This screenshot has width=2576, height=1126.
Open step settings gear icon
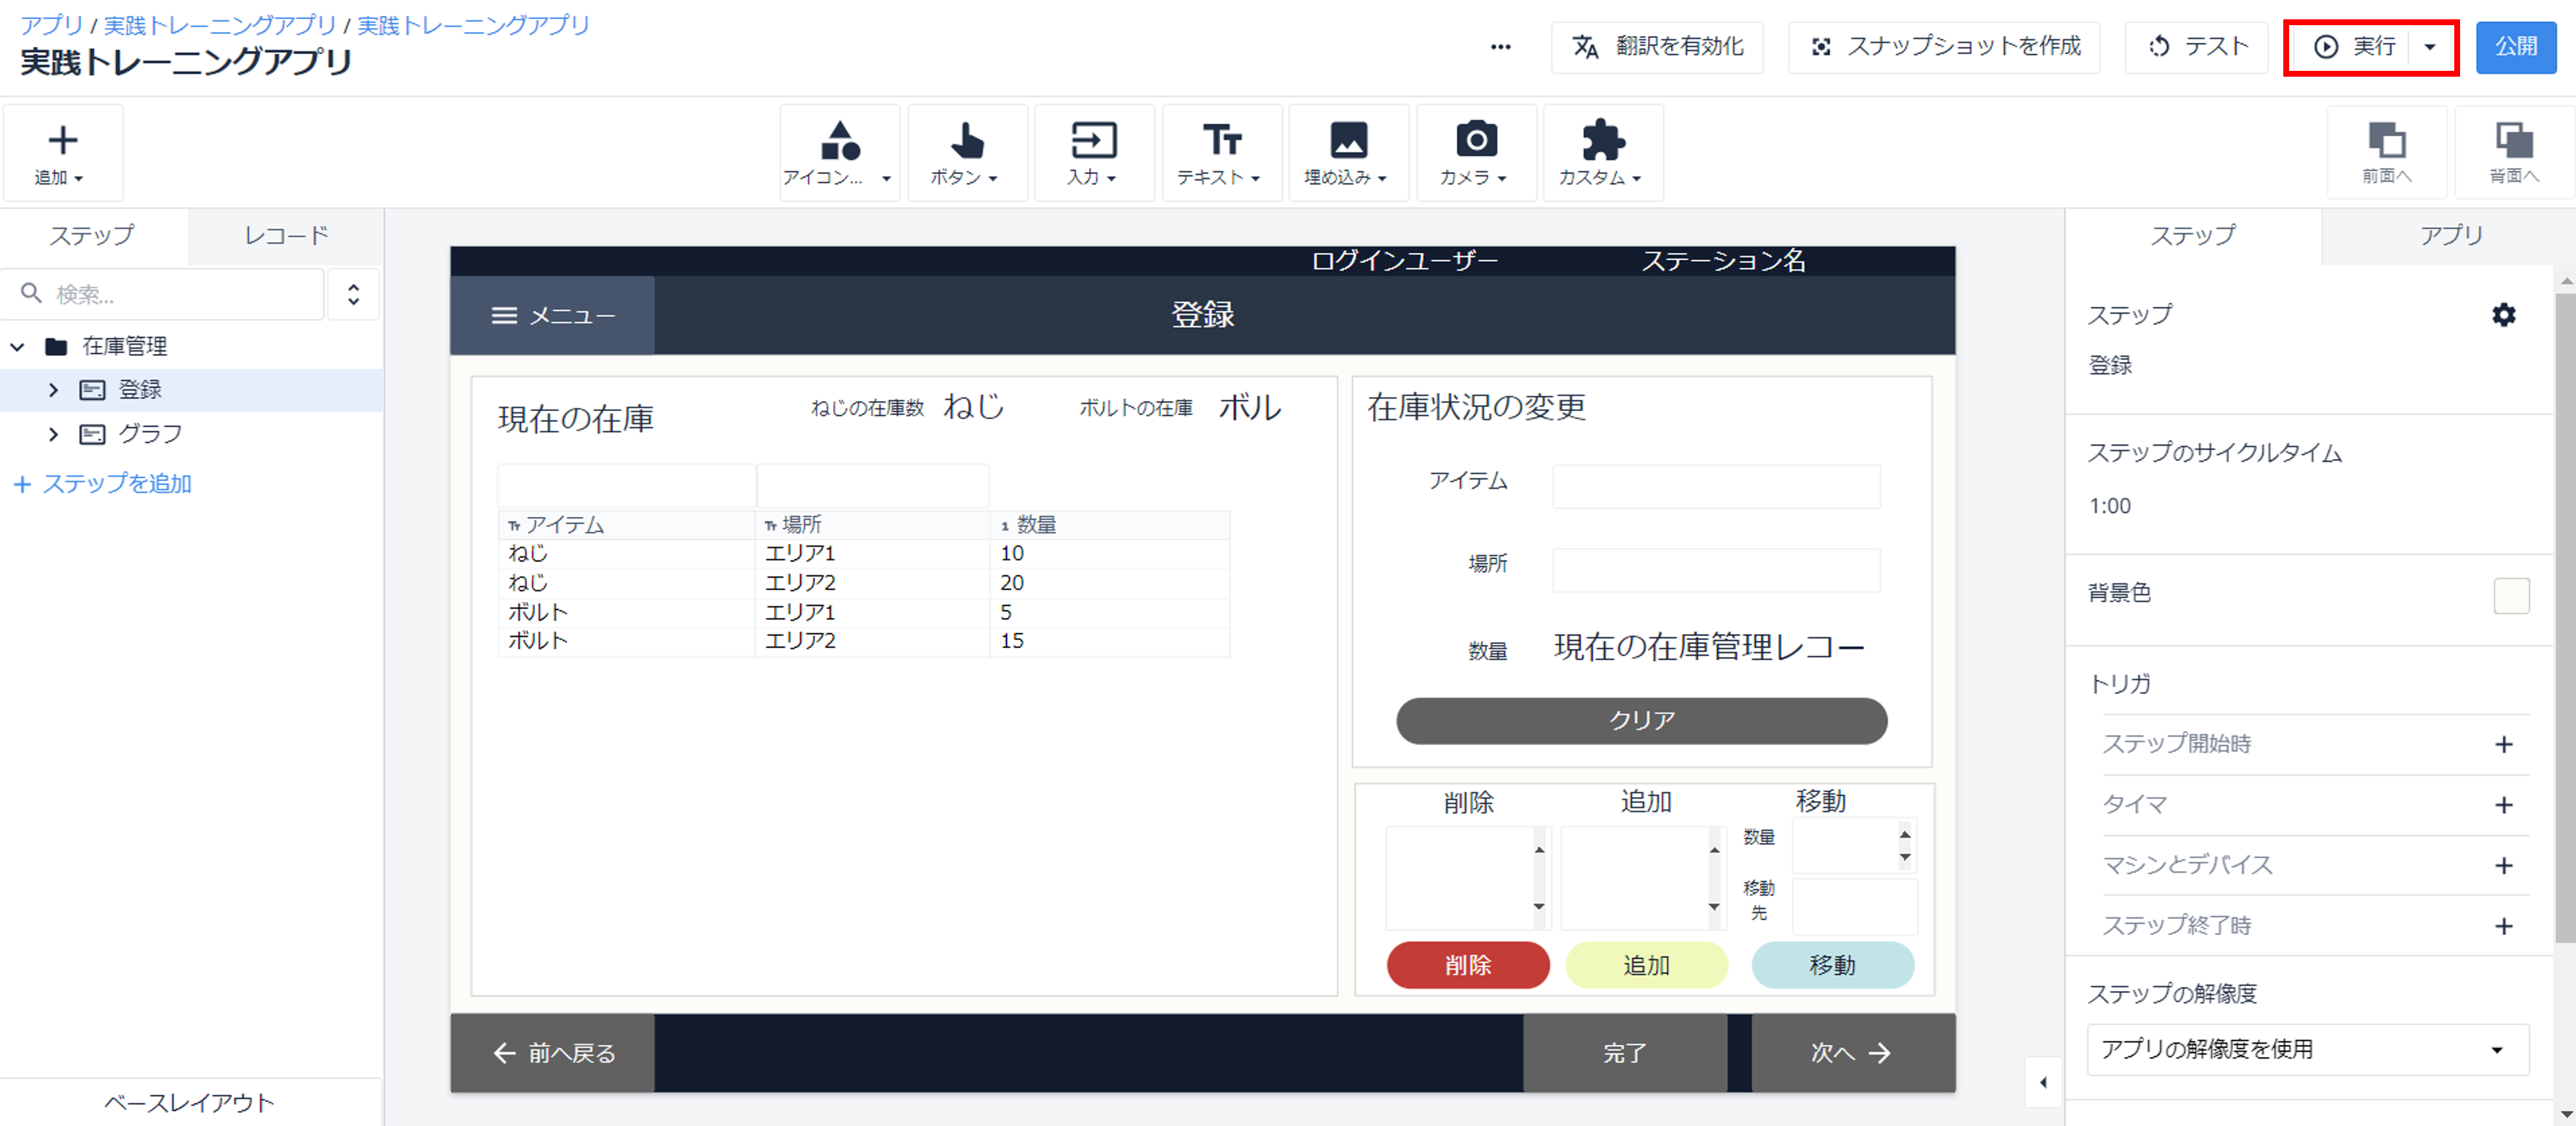[x=2503, y=315]
